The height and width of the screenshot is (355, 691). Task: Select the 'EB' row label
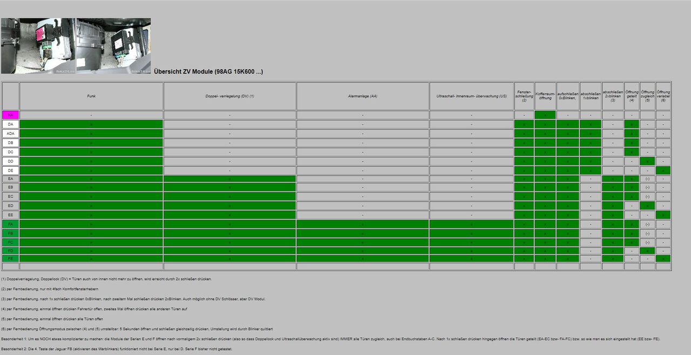point(11,187)
